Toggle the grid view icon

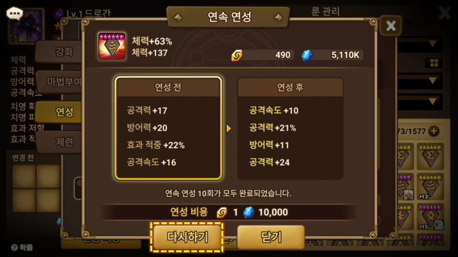[434, 63]
